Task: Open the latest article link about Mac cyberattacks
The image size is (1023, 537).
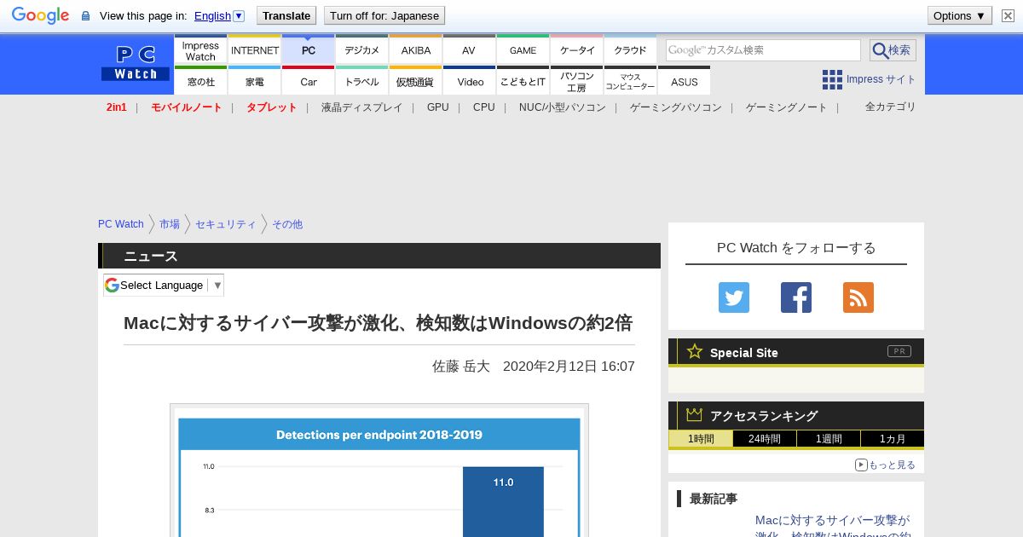Action: (833, 528)
